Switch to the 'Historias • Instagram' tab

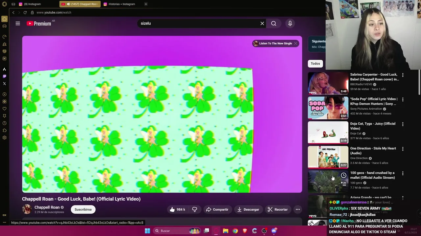click(122, 4)
